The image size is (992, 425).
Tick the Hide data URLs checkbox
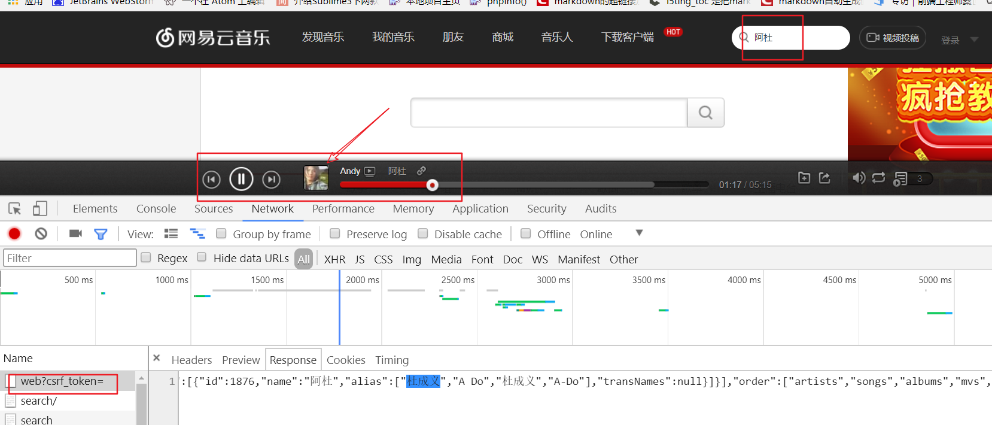point(202,257)
